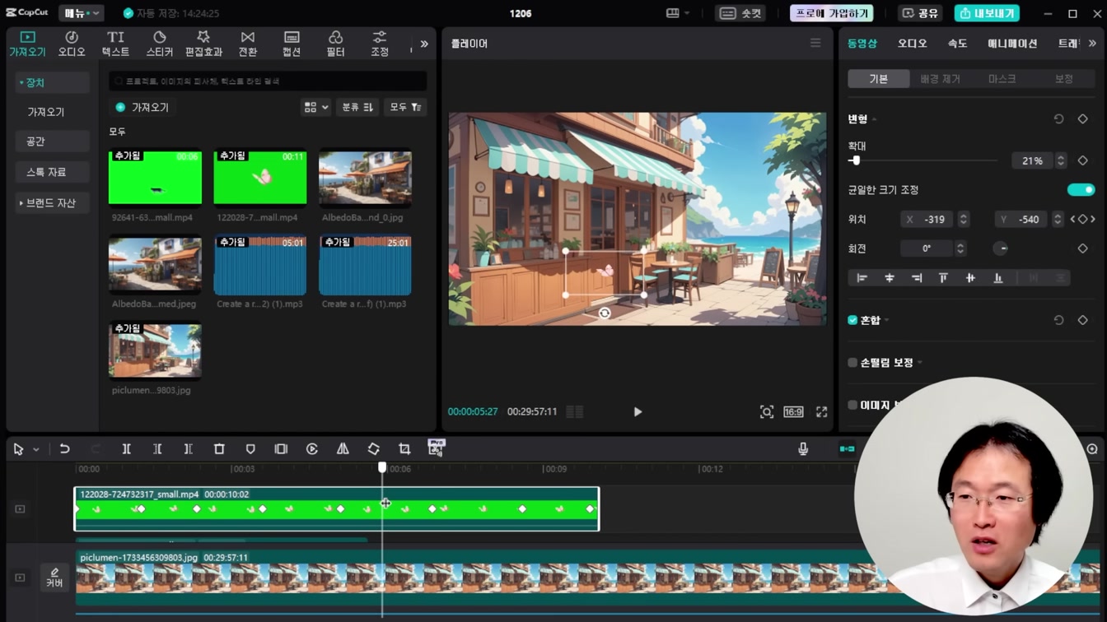
Task: Toggle the 손떨림 보정 checkbox
Action: pyautogui.click(x=852, y=363)
